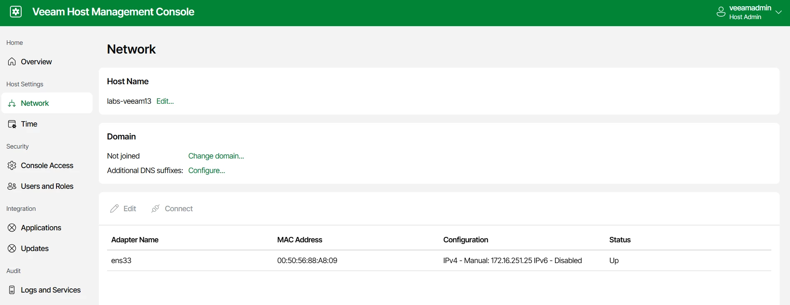The height and width of the screenshot is (305, 790).
Task: Click the Overview home icon
Action: pos(12,61)
